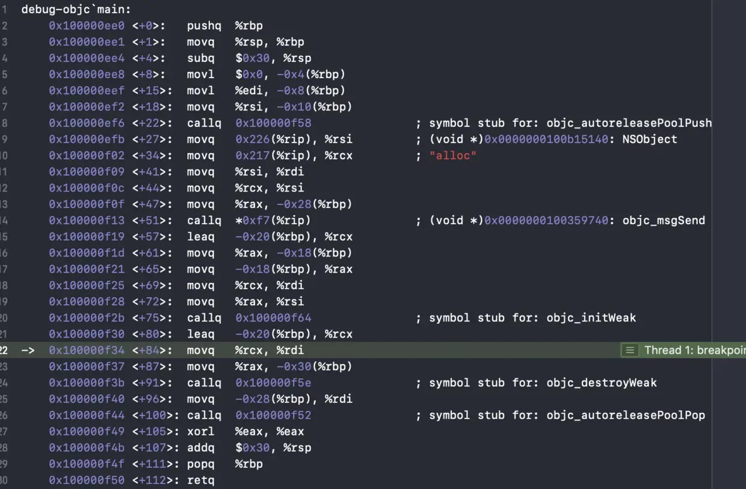Click addq $0x30, %rsp instruction
The height and width of the screenshot is (489, 746).
(x=249, y=448)
